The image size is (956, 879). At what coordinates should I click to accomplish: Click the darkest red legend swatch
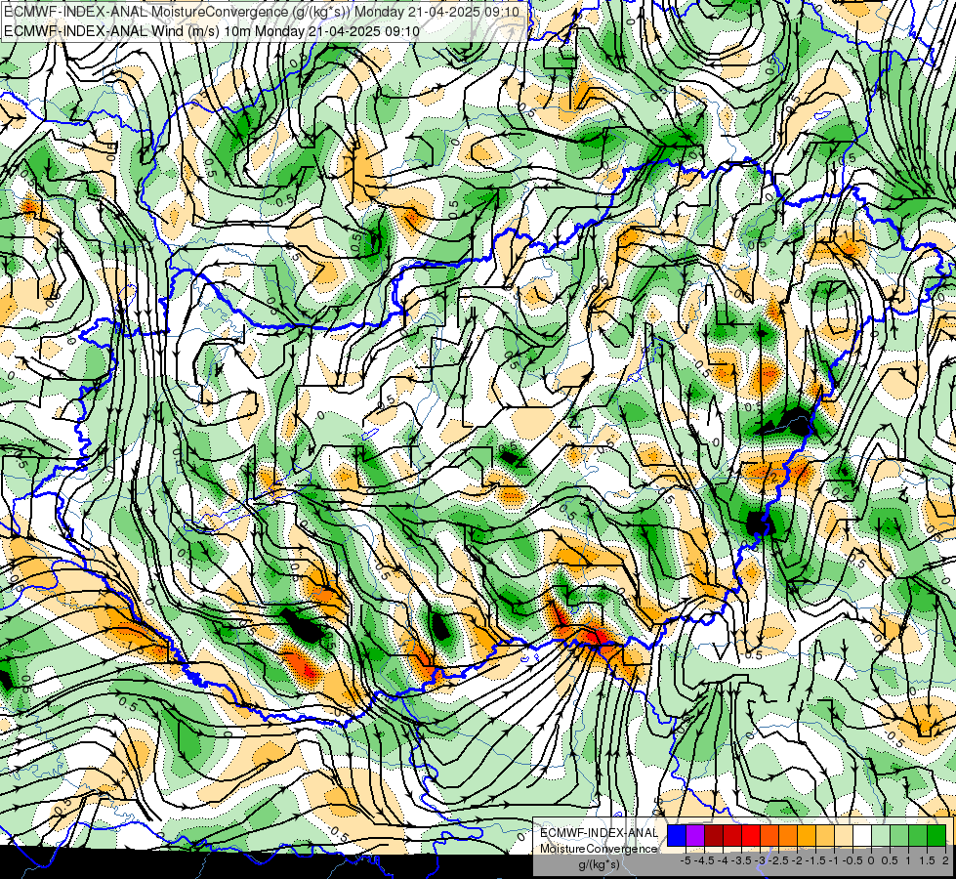coord(714,835)
